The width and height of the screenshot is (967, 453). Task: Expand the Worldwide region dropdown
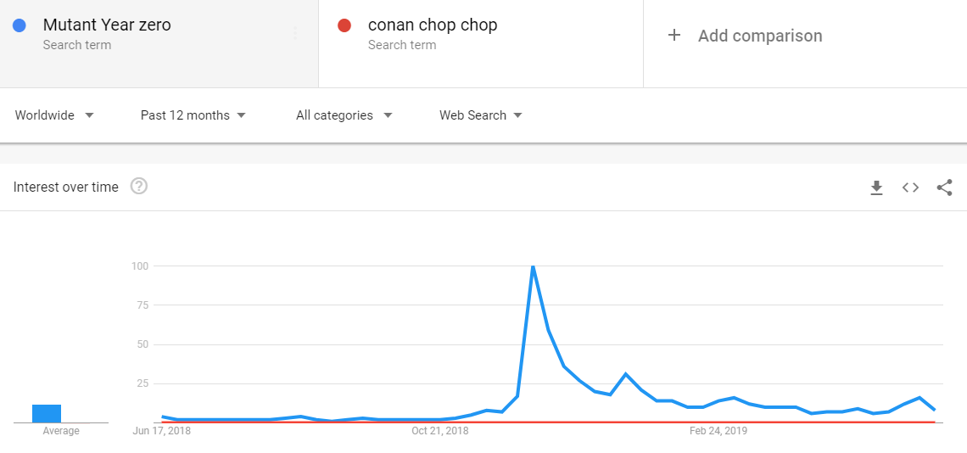point(54,115)
